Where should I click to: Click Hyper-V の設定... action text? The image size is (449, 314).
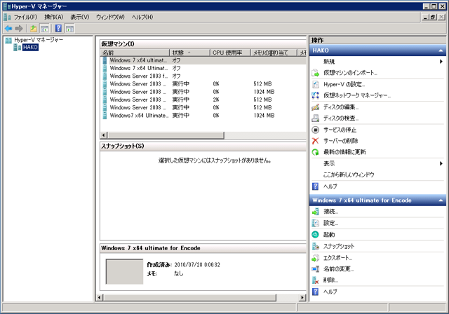(344, 84)
